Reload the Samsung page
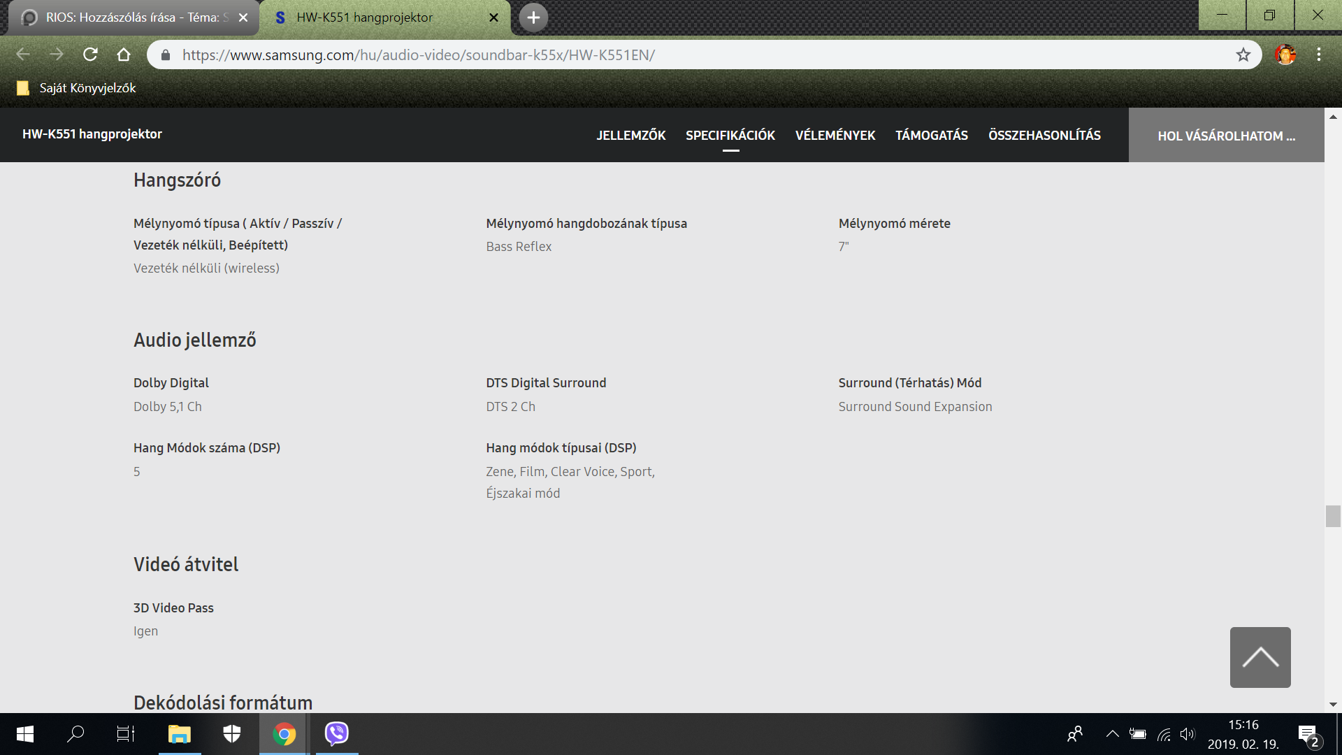 [x=90, y=55]
